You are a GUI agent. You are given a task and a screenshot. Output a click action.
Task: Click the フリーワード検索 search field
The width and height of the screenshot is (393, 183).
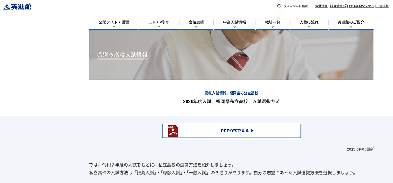[296, 6]
